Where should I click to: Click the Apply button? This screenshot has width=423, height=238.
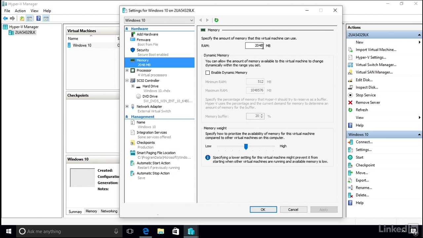point(324,210)
